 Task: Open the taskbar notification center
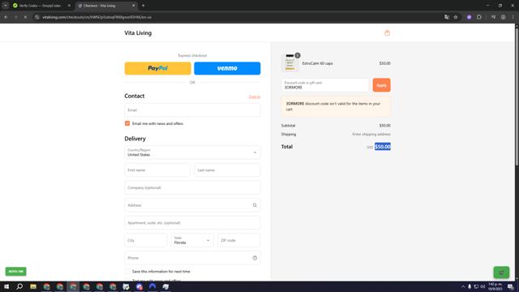510,286
